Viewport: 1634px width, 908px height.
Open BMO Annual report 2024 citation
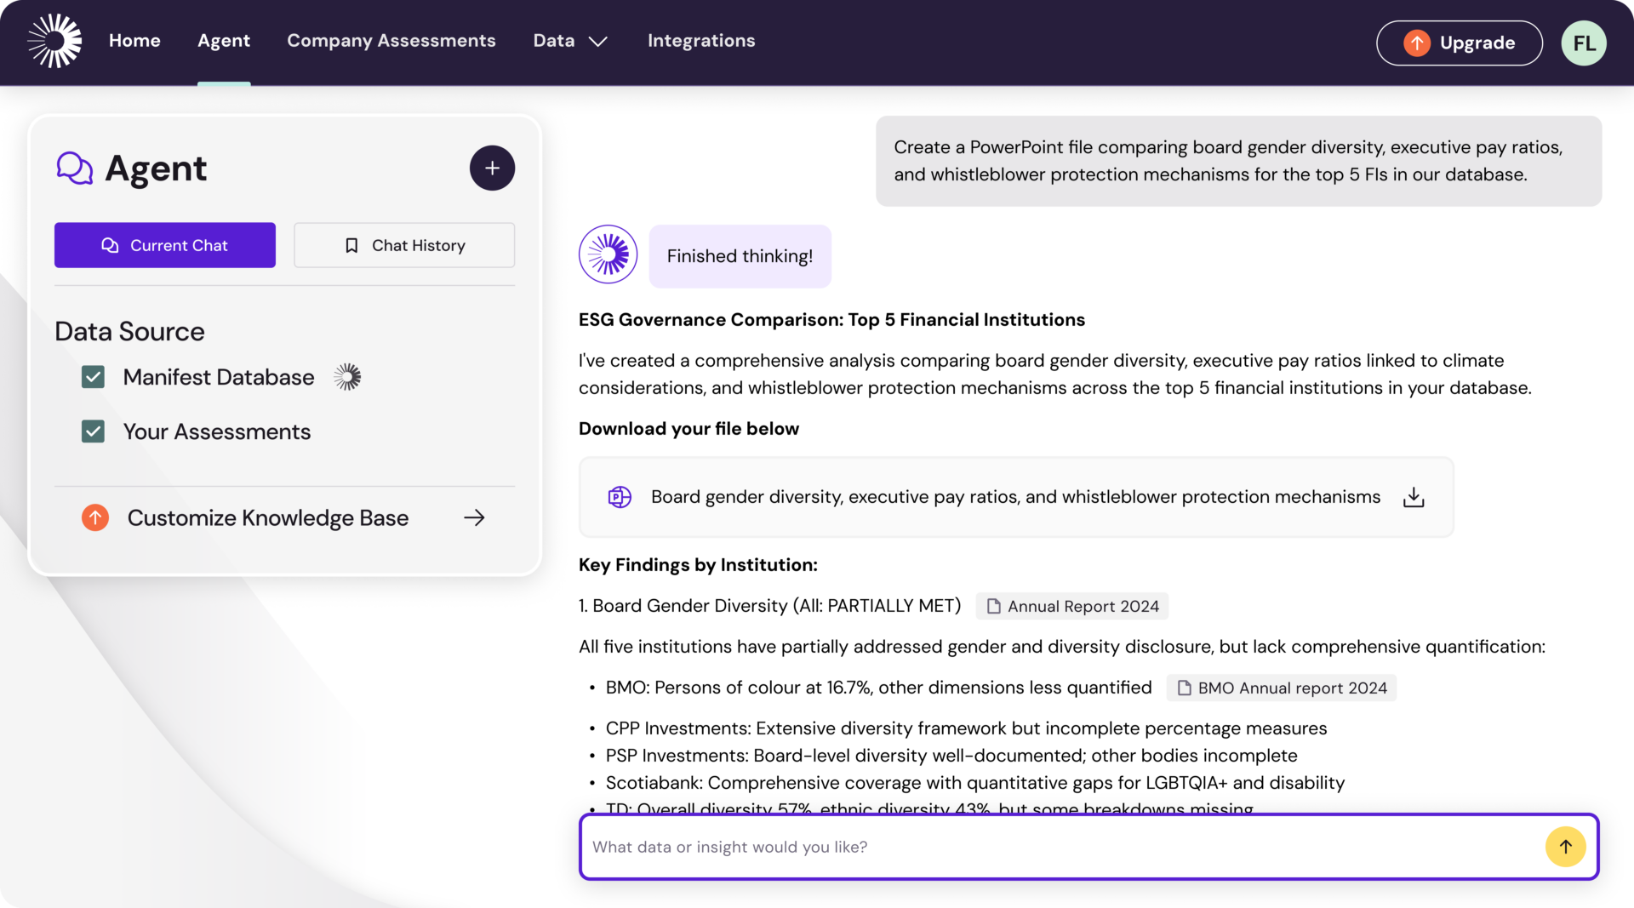(1282, 688)
